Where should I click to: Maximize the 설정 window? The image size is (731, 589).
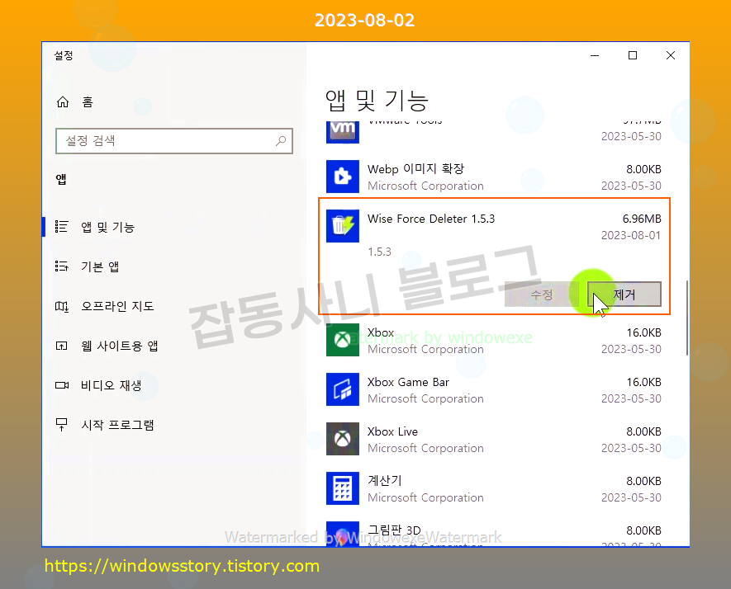[x=633, y=55]
